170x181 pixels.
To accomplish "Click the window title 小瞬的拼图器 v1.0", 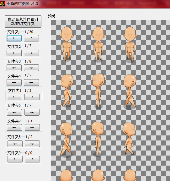I will tap(22, 4).
